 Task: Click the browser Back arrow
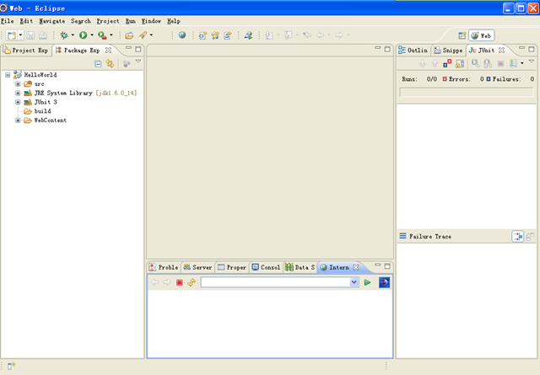(x=154, y=282)
